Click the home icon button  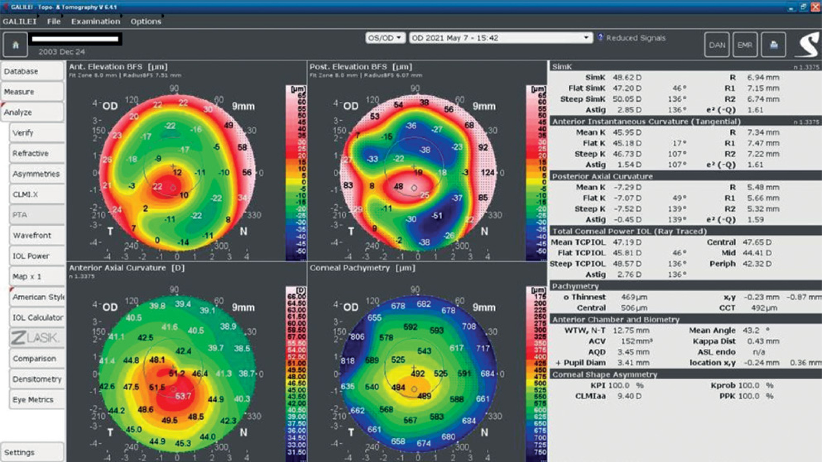click(16, 45)
